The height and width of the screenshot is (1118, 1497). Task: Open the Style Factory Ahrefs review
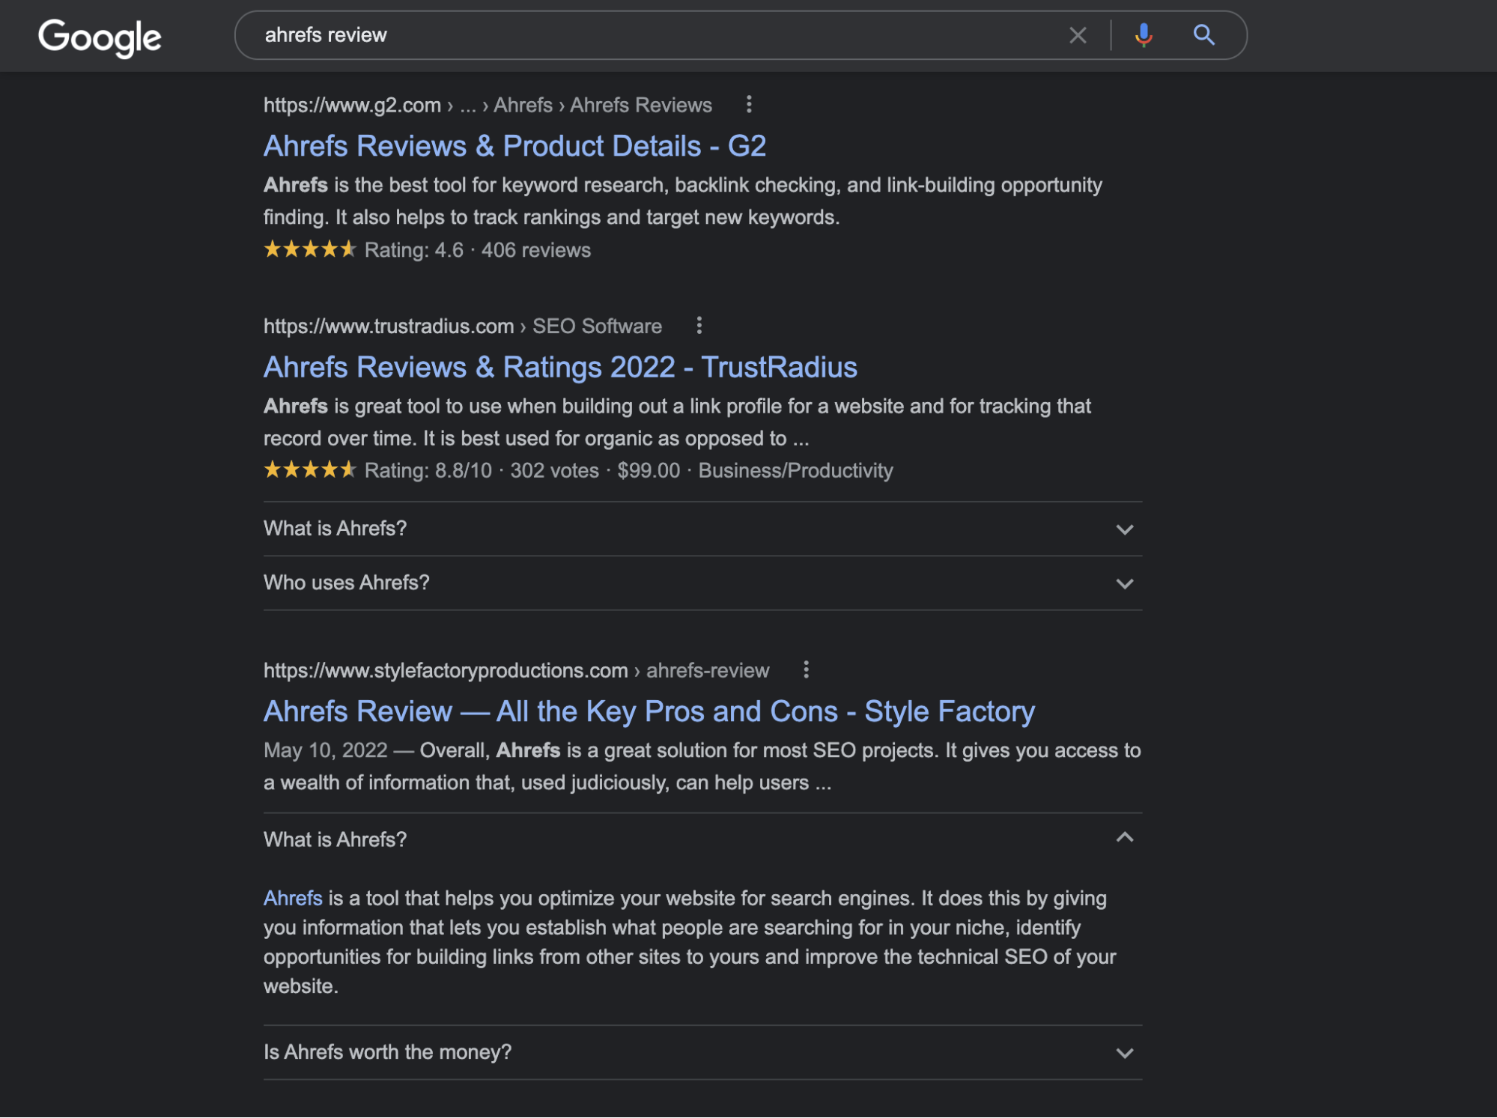[648, 711]
